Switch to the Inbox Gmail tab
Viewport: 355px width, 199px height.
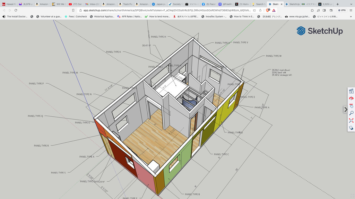[x=93, y=4]
